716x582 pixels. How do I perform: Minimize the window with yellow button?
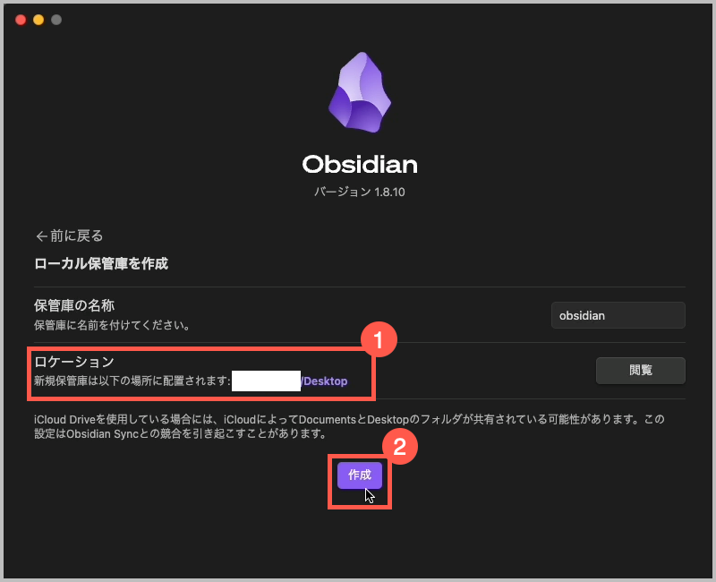click(x=38, y=20)
